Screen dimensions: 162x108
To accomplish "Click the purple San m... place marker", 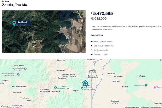I will click(155, 87).
